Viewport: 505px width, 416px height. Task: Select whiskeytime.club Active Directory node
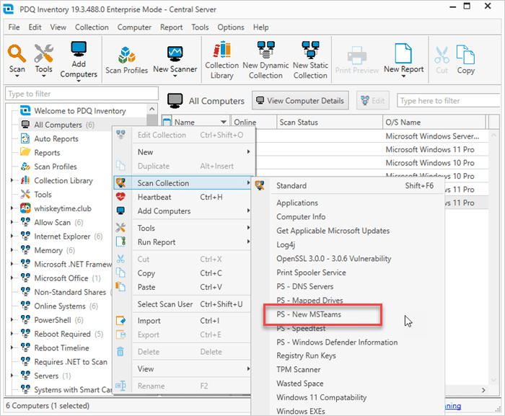63,208
